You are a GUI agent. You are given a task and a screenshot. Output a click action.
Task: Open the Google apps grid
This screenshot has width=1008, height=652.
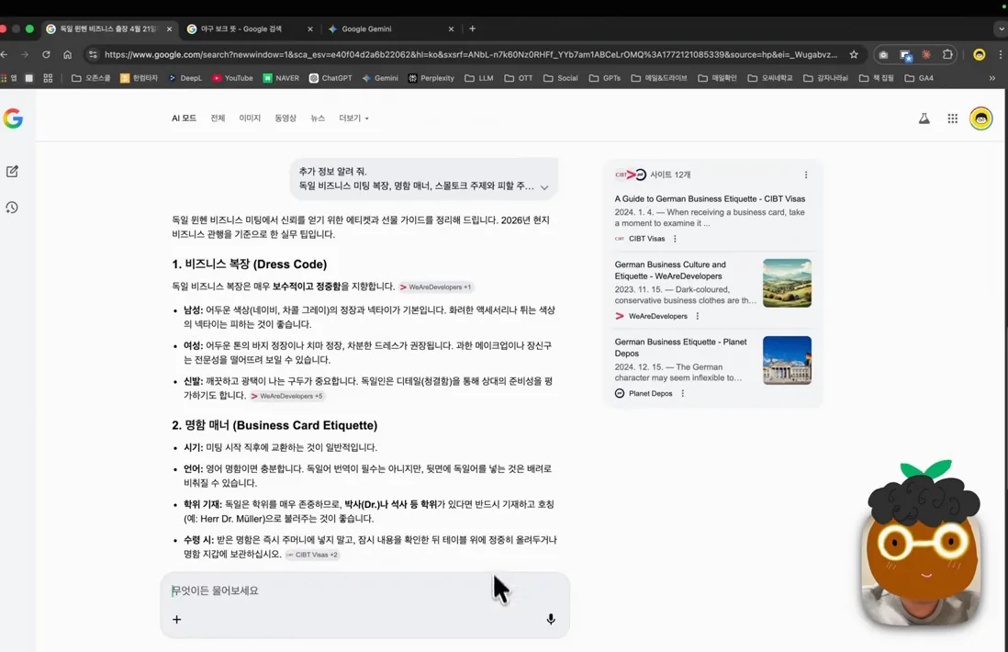[x=953, y=118]
